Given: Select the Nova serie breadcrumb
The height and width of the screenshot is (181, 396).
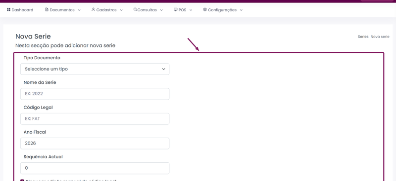Looking at the screenshot, I should click(x=380, y=36).
